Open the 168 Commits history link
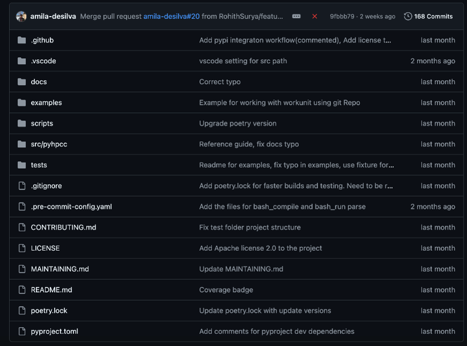Viewport: 467px width, 346px height. [x=428, y=17]
